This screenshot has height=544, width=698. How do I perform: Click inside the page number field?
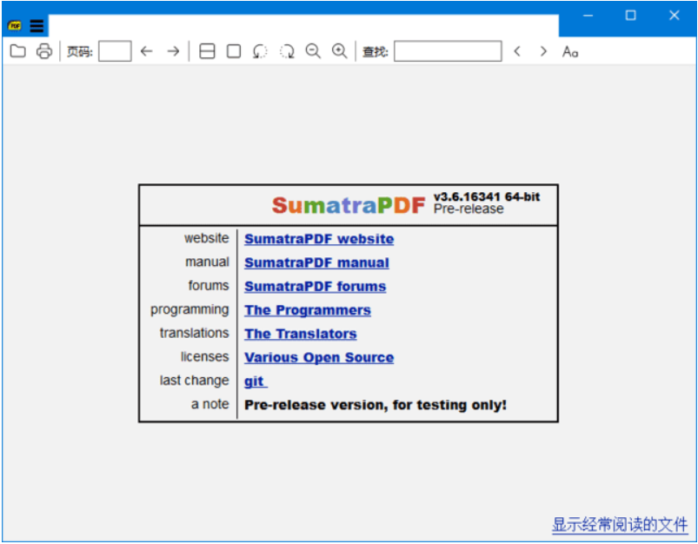114,51
